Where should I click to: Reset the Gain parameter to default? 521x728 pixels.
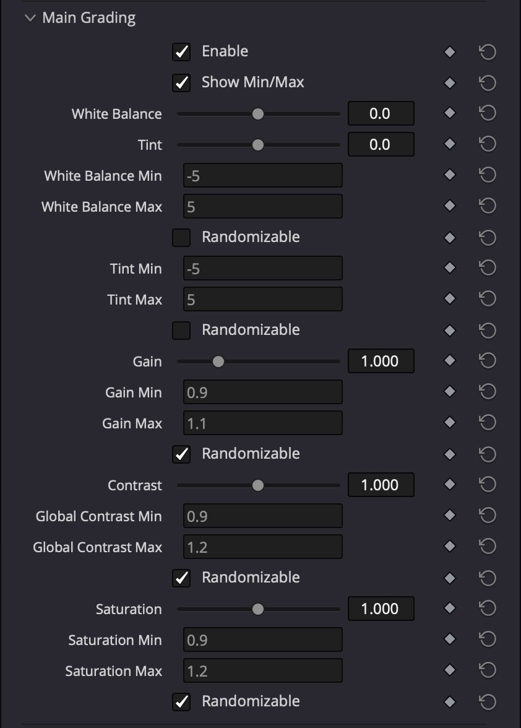[488, 361]
